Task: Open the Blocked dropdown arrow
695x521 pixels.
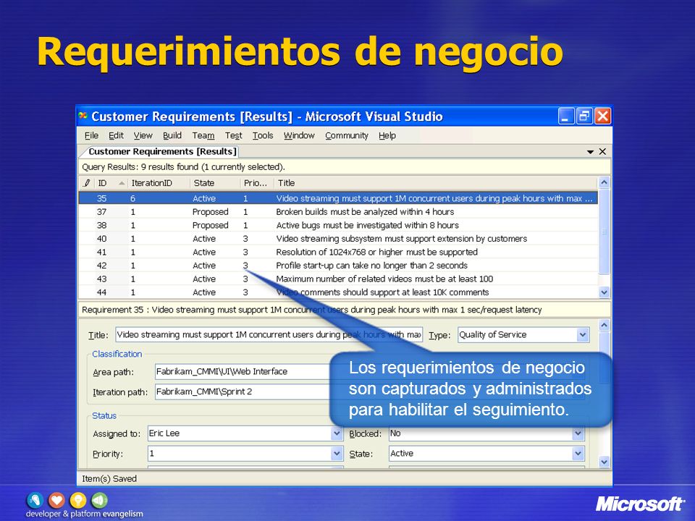Action: coord(578,433)
